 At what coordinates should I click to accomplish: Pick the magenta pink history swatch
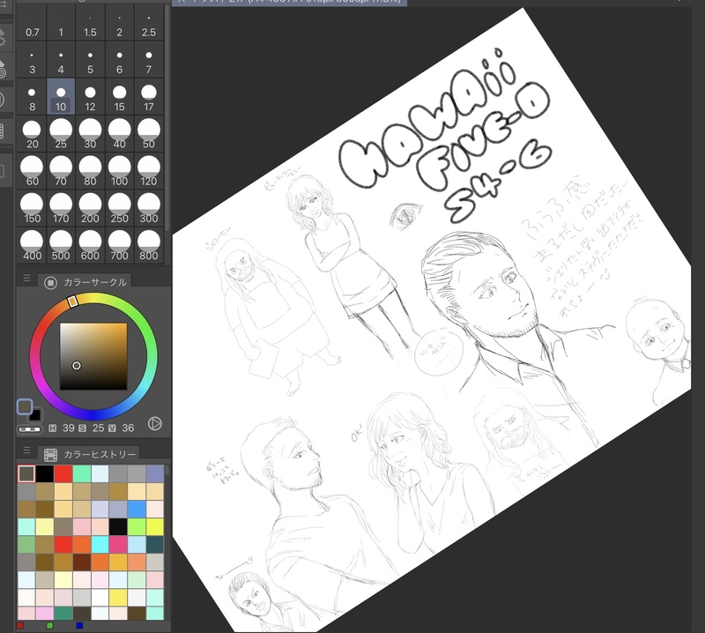coord(118,544)
